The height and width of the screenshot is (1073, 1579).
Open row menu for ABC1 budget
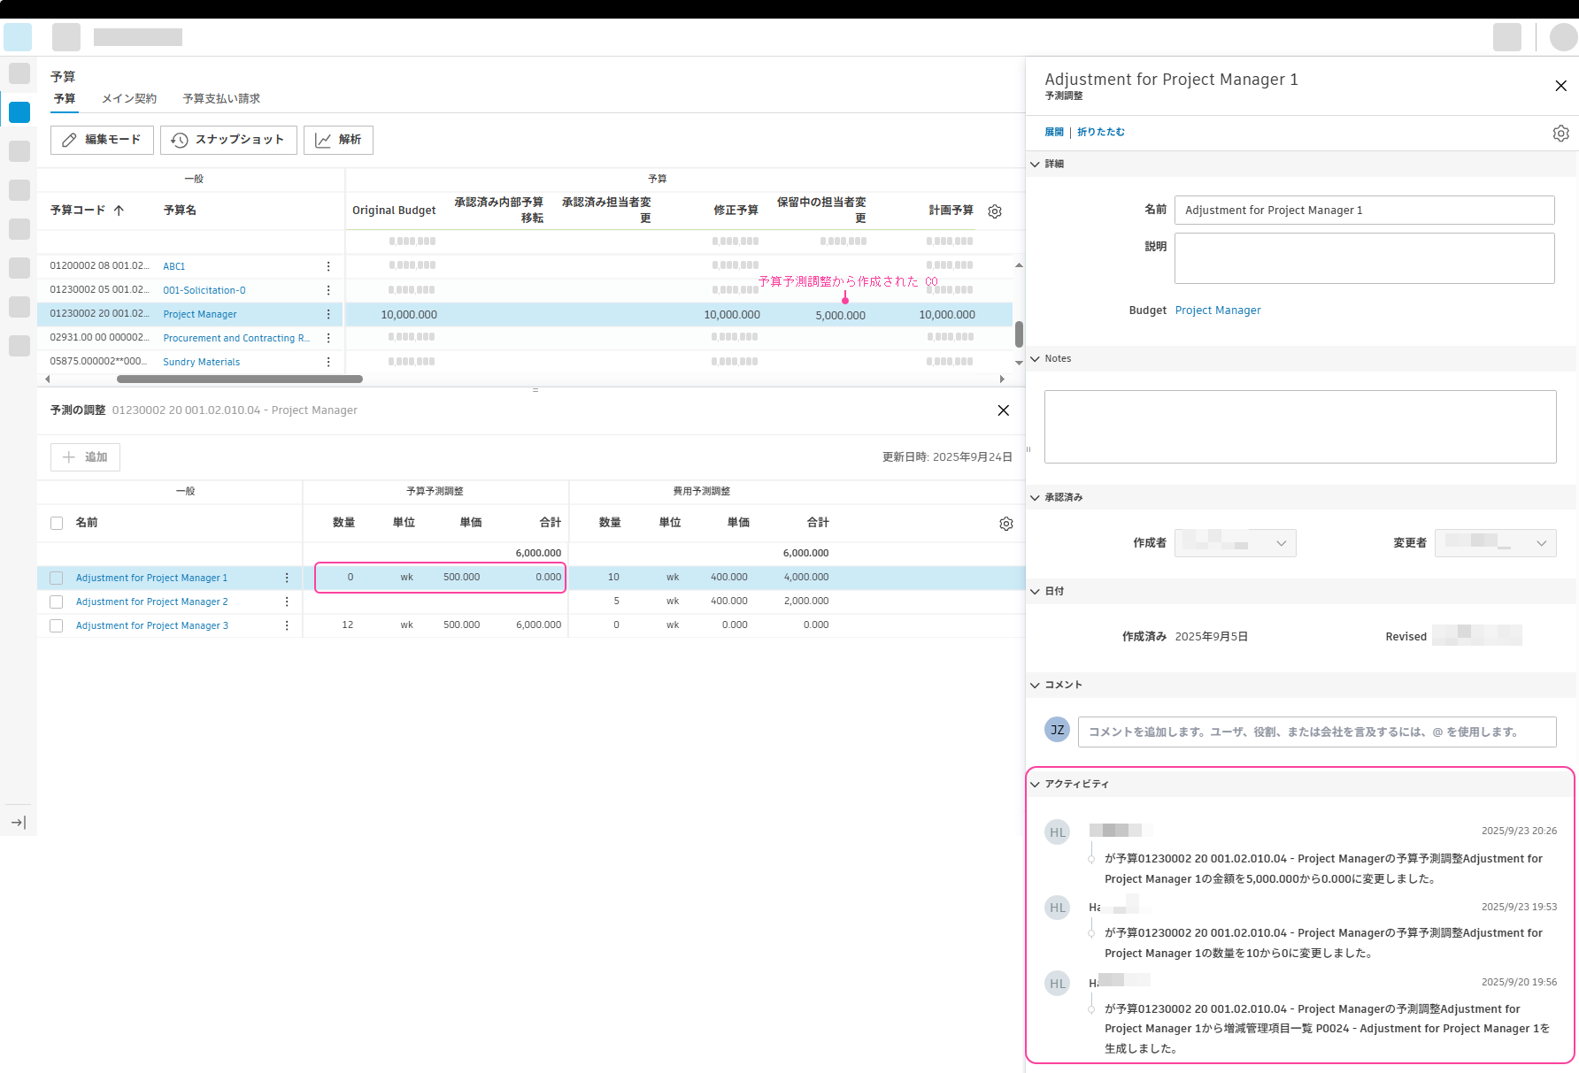(328, 266)
